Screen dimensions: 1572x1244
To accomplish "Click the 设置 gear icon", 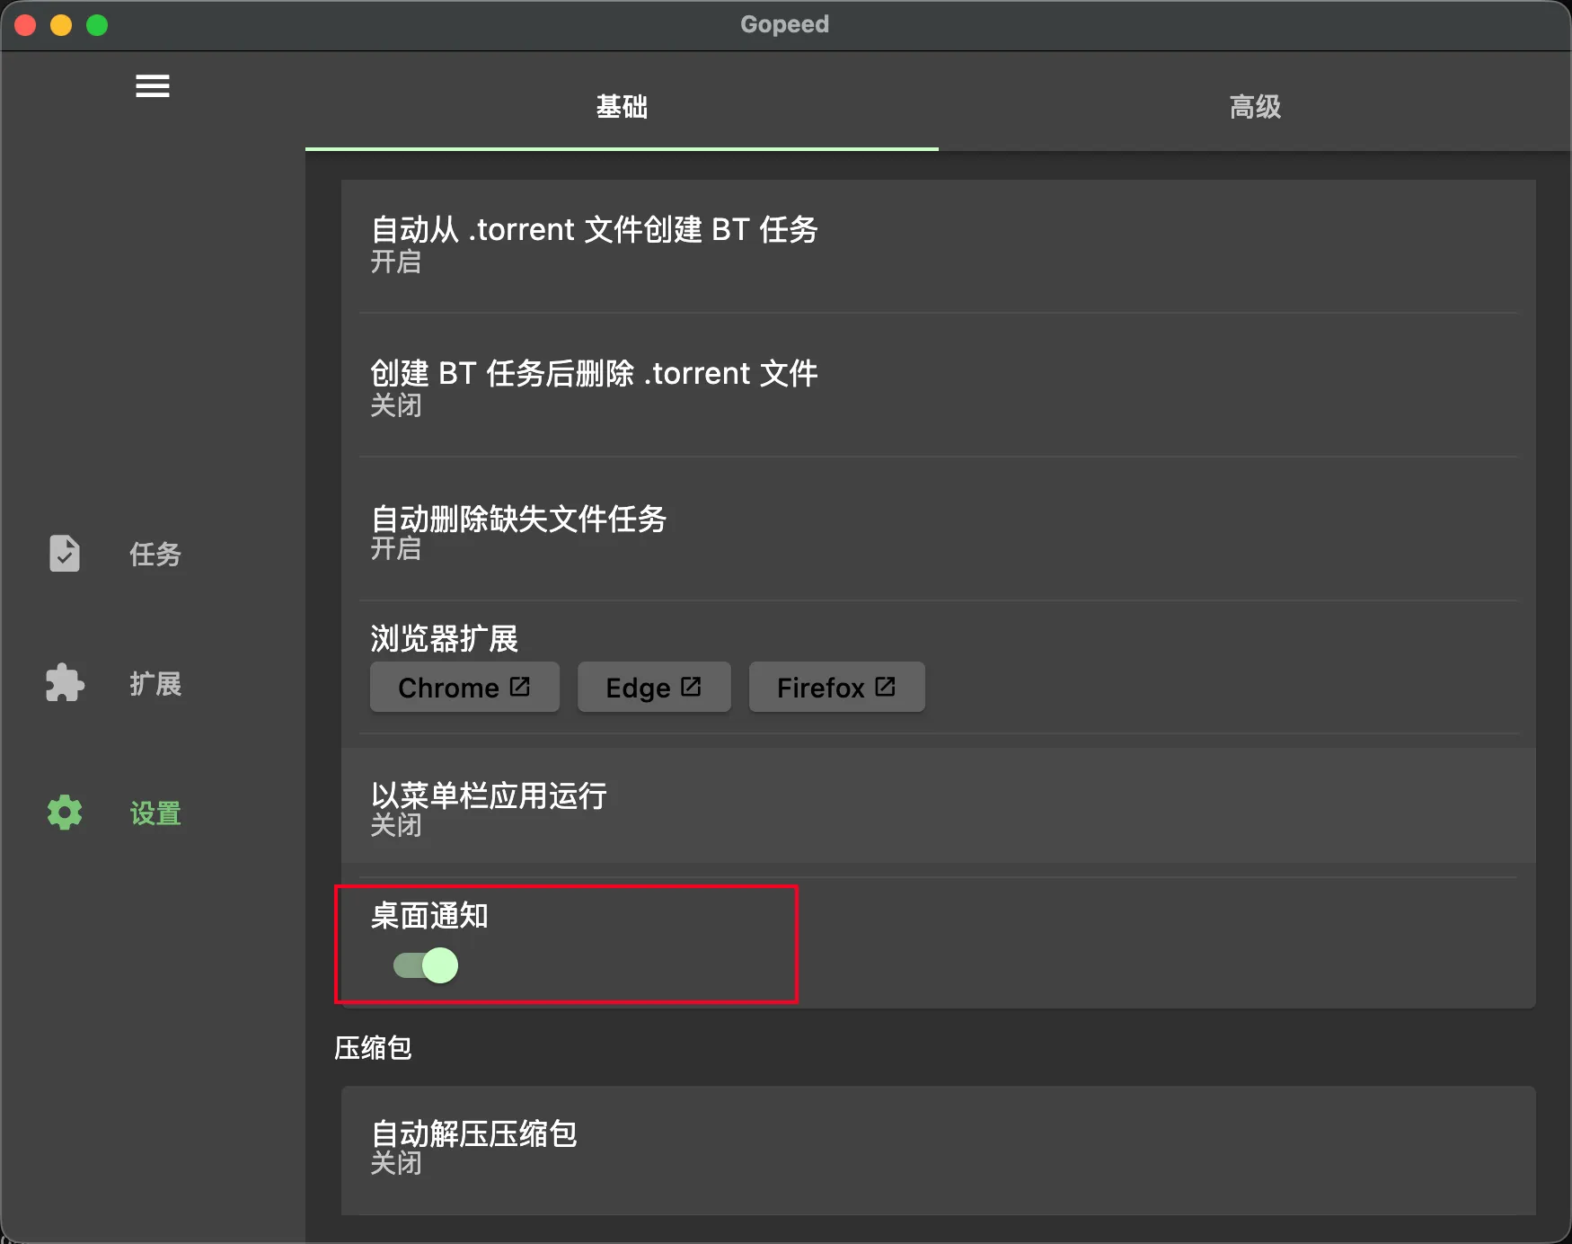I will 65,813.
